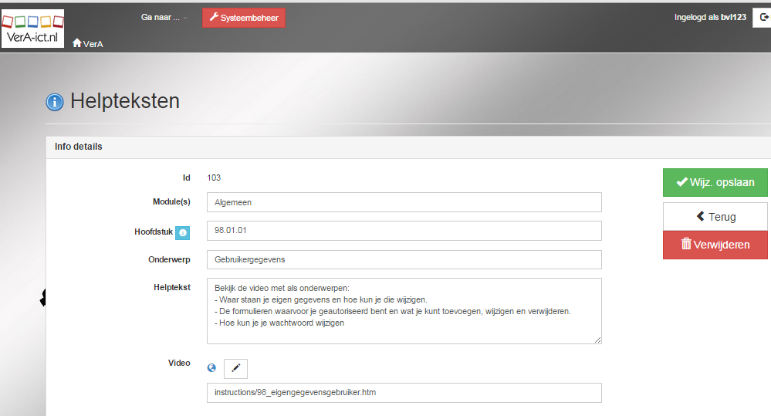
Task: Click the Video edit pencil button
Action: point(235,368)
